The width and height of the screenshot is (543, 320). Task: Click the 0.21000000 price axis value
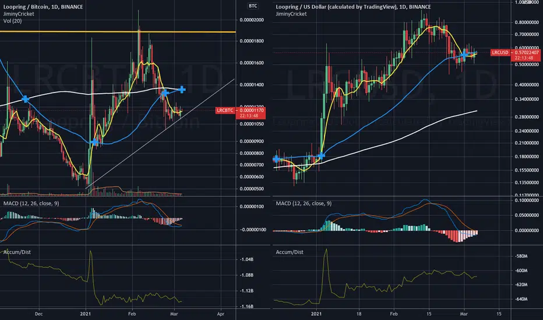(x=527, y=143)
